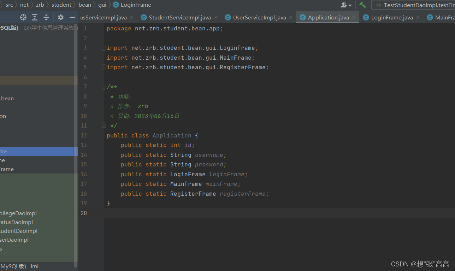
Task: Click 'student' in the breadcrumb path
Action: point(61,5)
